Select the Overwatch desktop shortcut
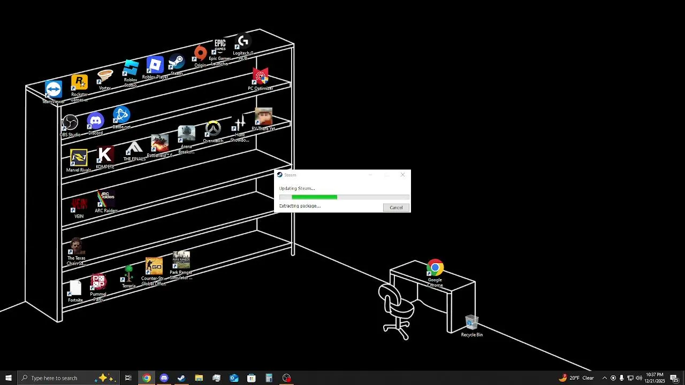This screenshot has width=685, height=385. (213, 132)
